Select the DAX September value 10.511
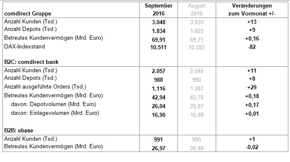290x162 pixels. point(158,47)
